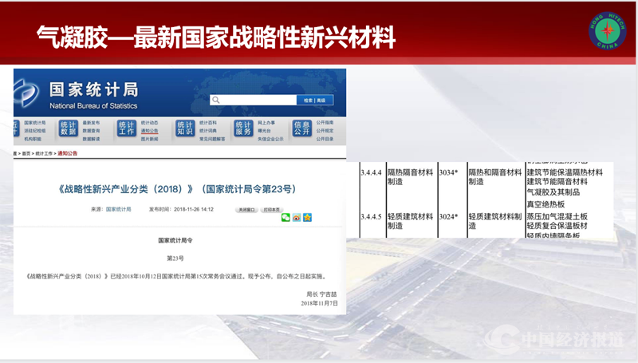Click the search magnifier icon
Image resolution: width=638 pixels, height=363 pixels.
[x=215, y=100]
